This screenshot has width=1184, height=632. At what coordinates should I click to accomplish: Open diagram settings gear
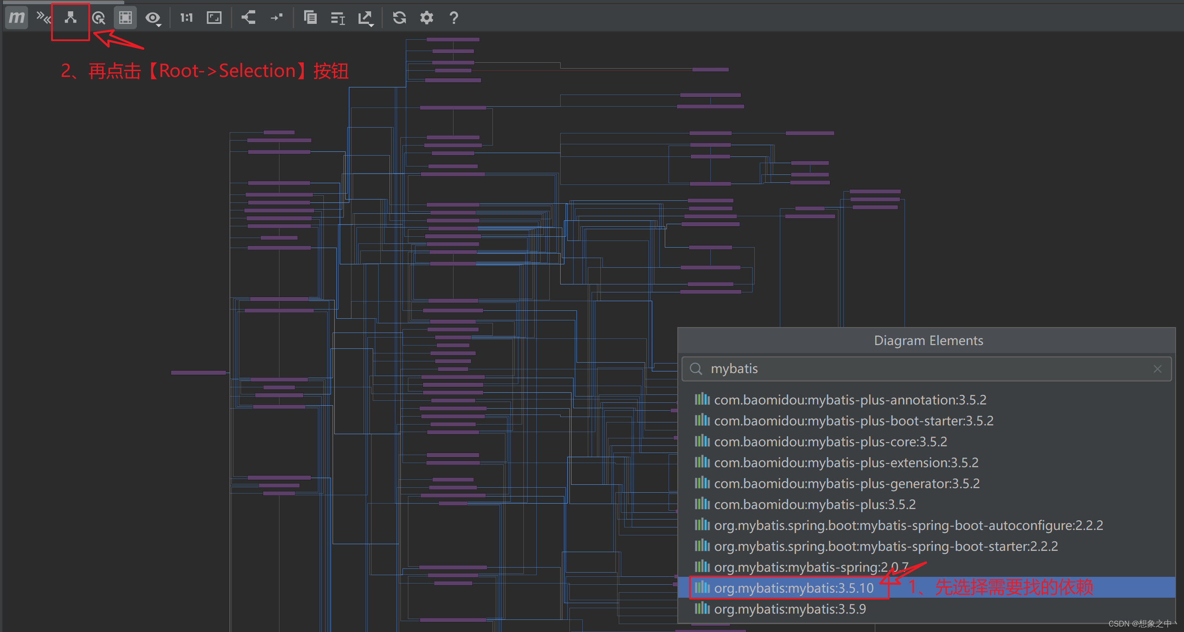point(427,18)
